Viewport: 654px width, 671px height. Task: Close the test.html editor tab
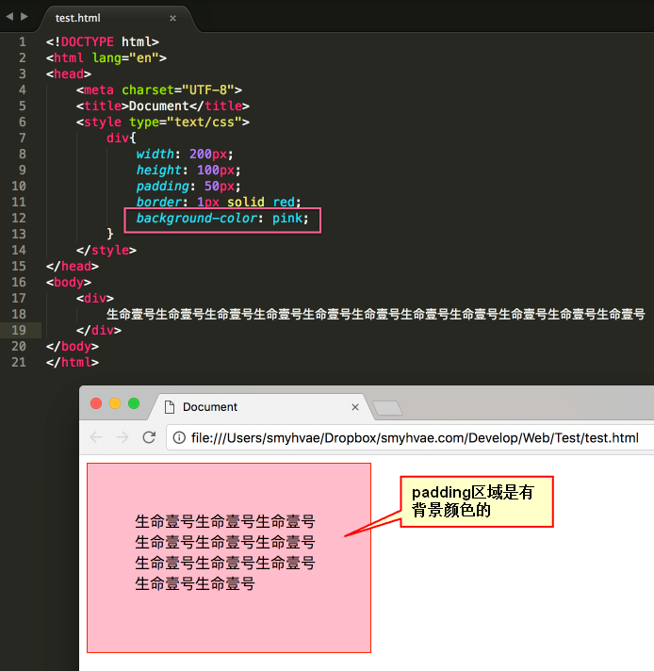pyautogui.click(x=172, y=18)
